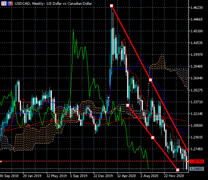Image resolution: width=208 pixels, height=180 pixels.
Task: Select the horizontal line's right handle
Action: tap(188, 161)
